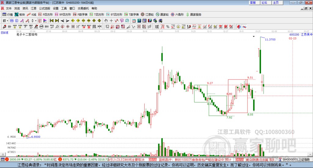Open the 六角形 hexagon tool
This screenshot has width=313, height=168.
tap(177, 15)
